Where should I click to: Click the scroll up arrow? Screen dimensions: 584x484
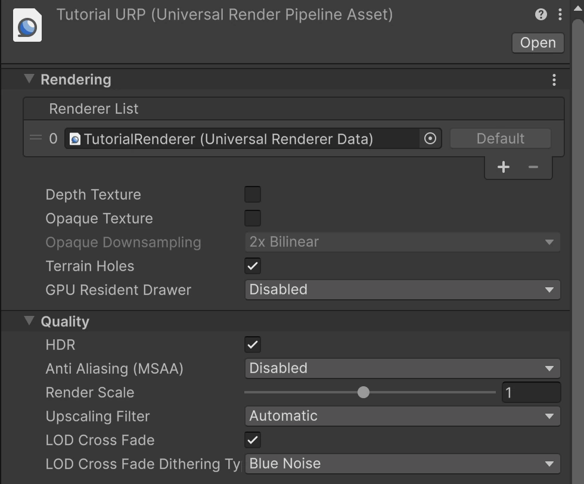pos(577,8)
